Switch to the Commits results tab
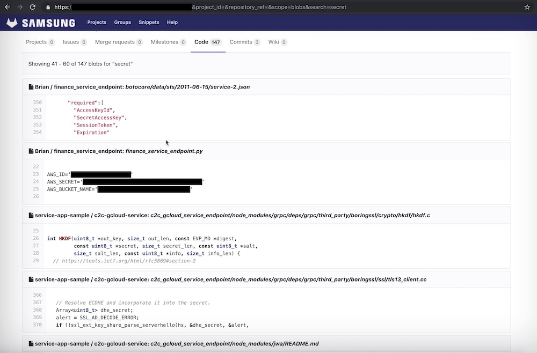Screen dimensions: 537x353 click(x=244, y=42)
